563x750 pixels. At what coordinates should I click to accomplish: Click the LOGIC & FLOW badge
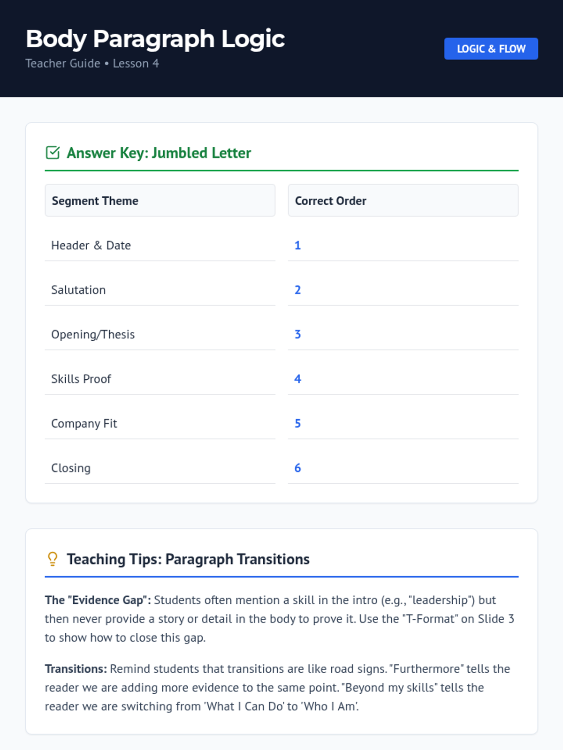coord(491,49)
